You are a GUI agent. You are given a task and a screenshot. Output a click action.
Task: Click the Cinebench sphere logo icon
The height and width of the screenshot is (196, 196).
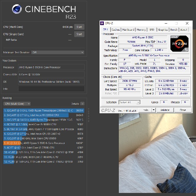click(x=17, y=9)
